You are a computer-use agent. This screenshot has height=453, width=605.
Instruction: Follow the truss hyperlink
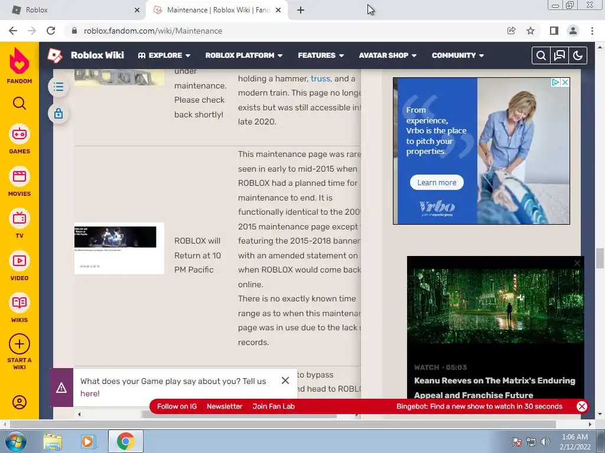(x=320, y=78)
